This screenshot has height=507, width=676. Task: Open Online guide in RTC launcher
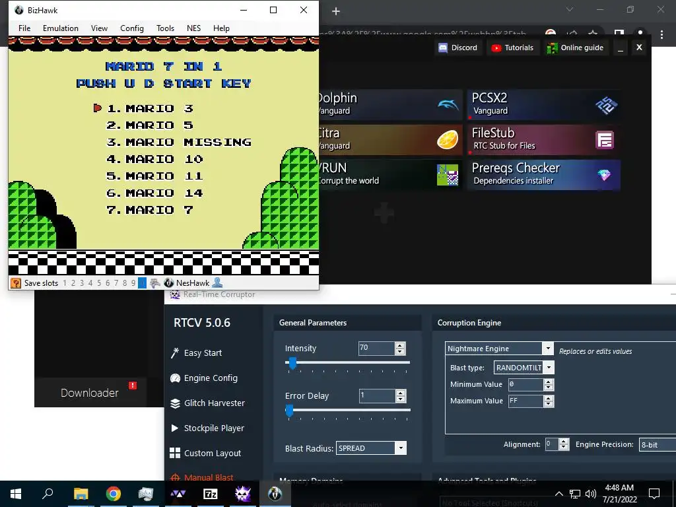pos(575,48)
